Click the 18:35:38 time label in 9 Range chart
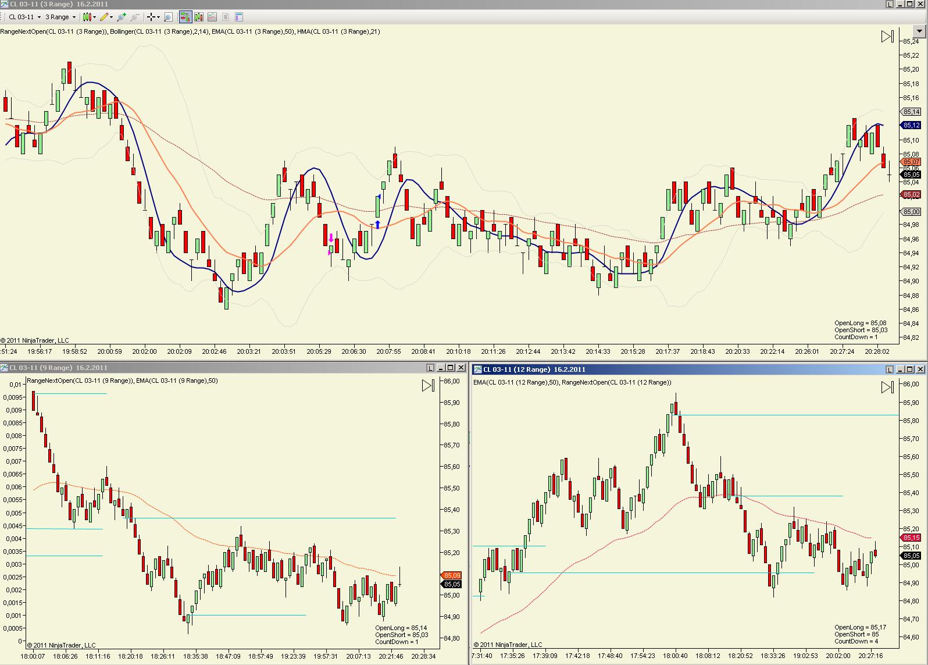This screenshot has width=928, height=665. pyautogui.click(x=195, y=656)
